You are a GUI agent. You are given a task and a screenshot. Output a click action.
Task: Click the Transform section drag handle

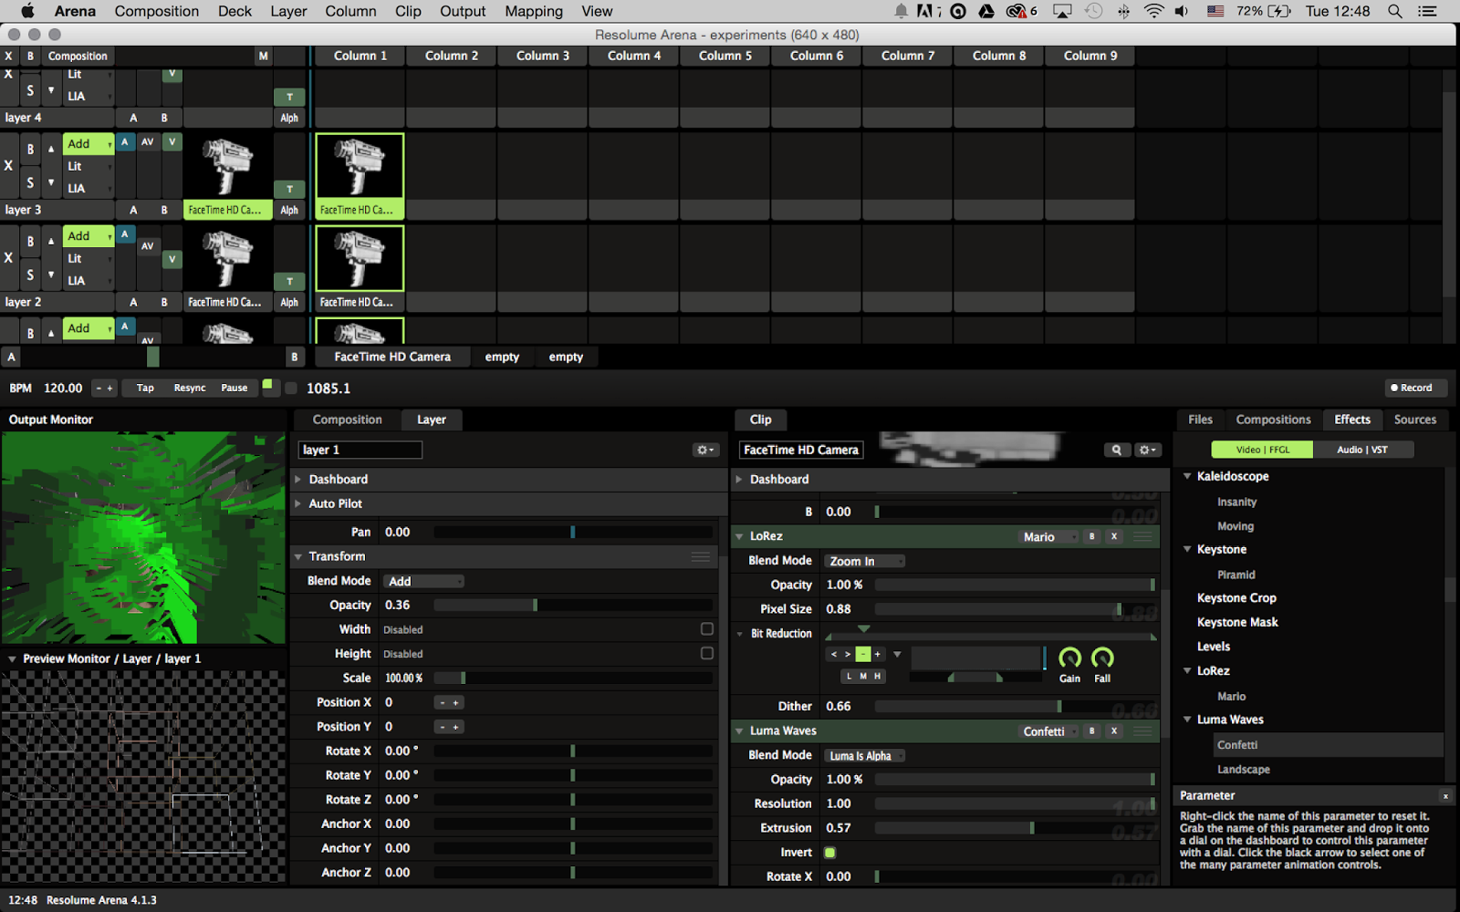[701, 556]
